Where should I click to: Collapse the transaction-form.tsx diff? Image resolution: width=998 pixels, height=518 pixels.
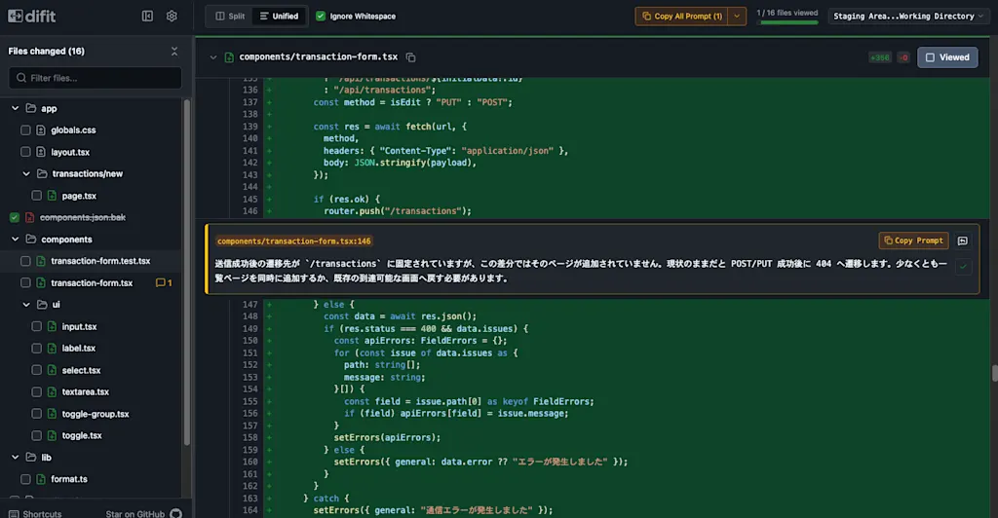(213, 57)
